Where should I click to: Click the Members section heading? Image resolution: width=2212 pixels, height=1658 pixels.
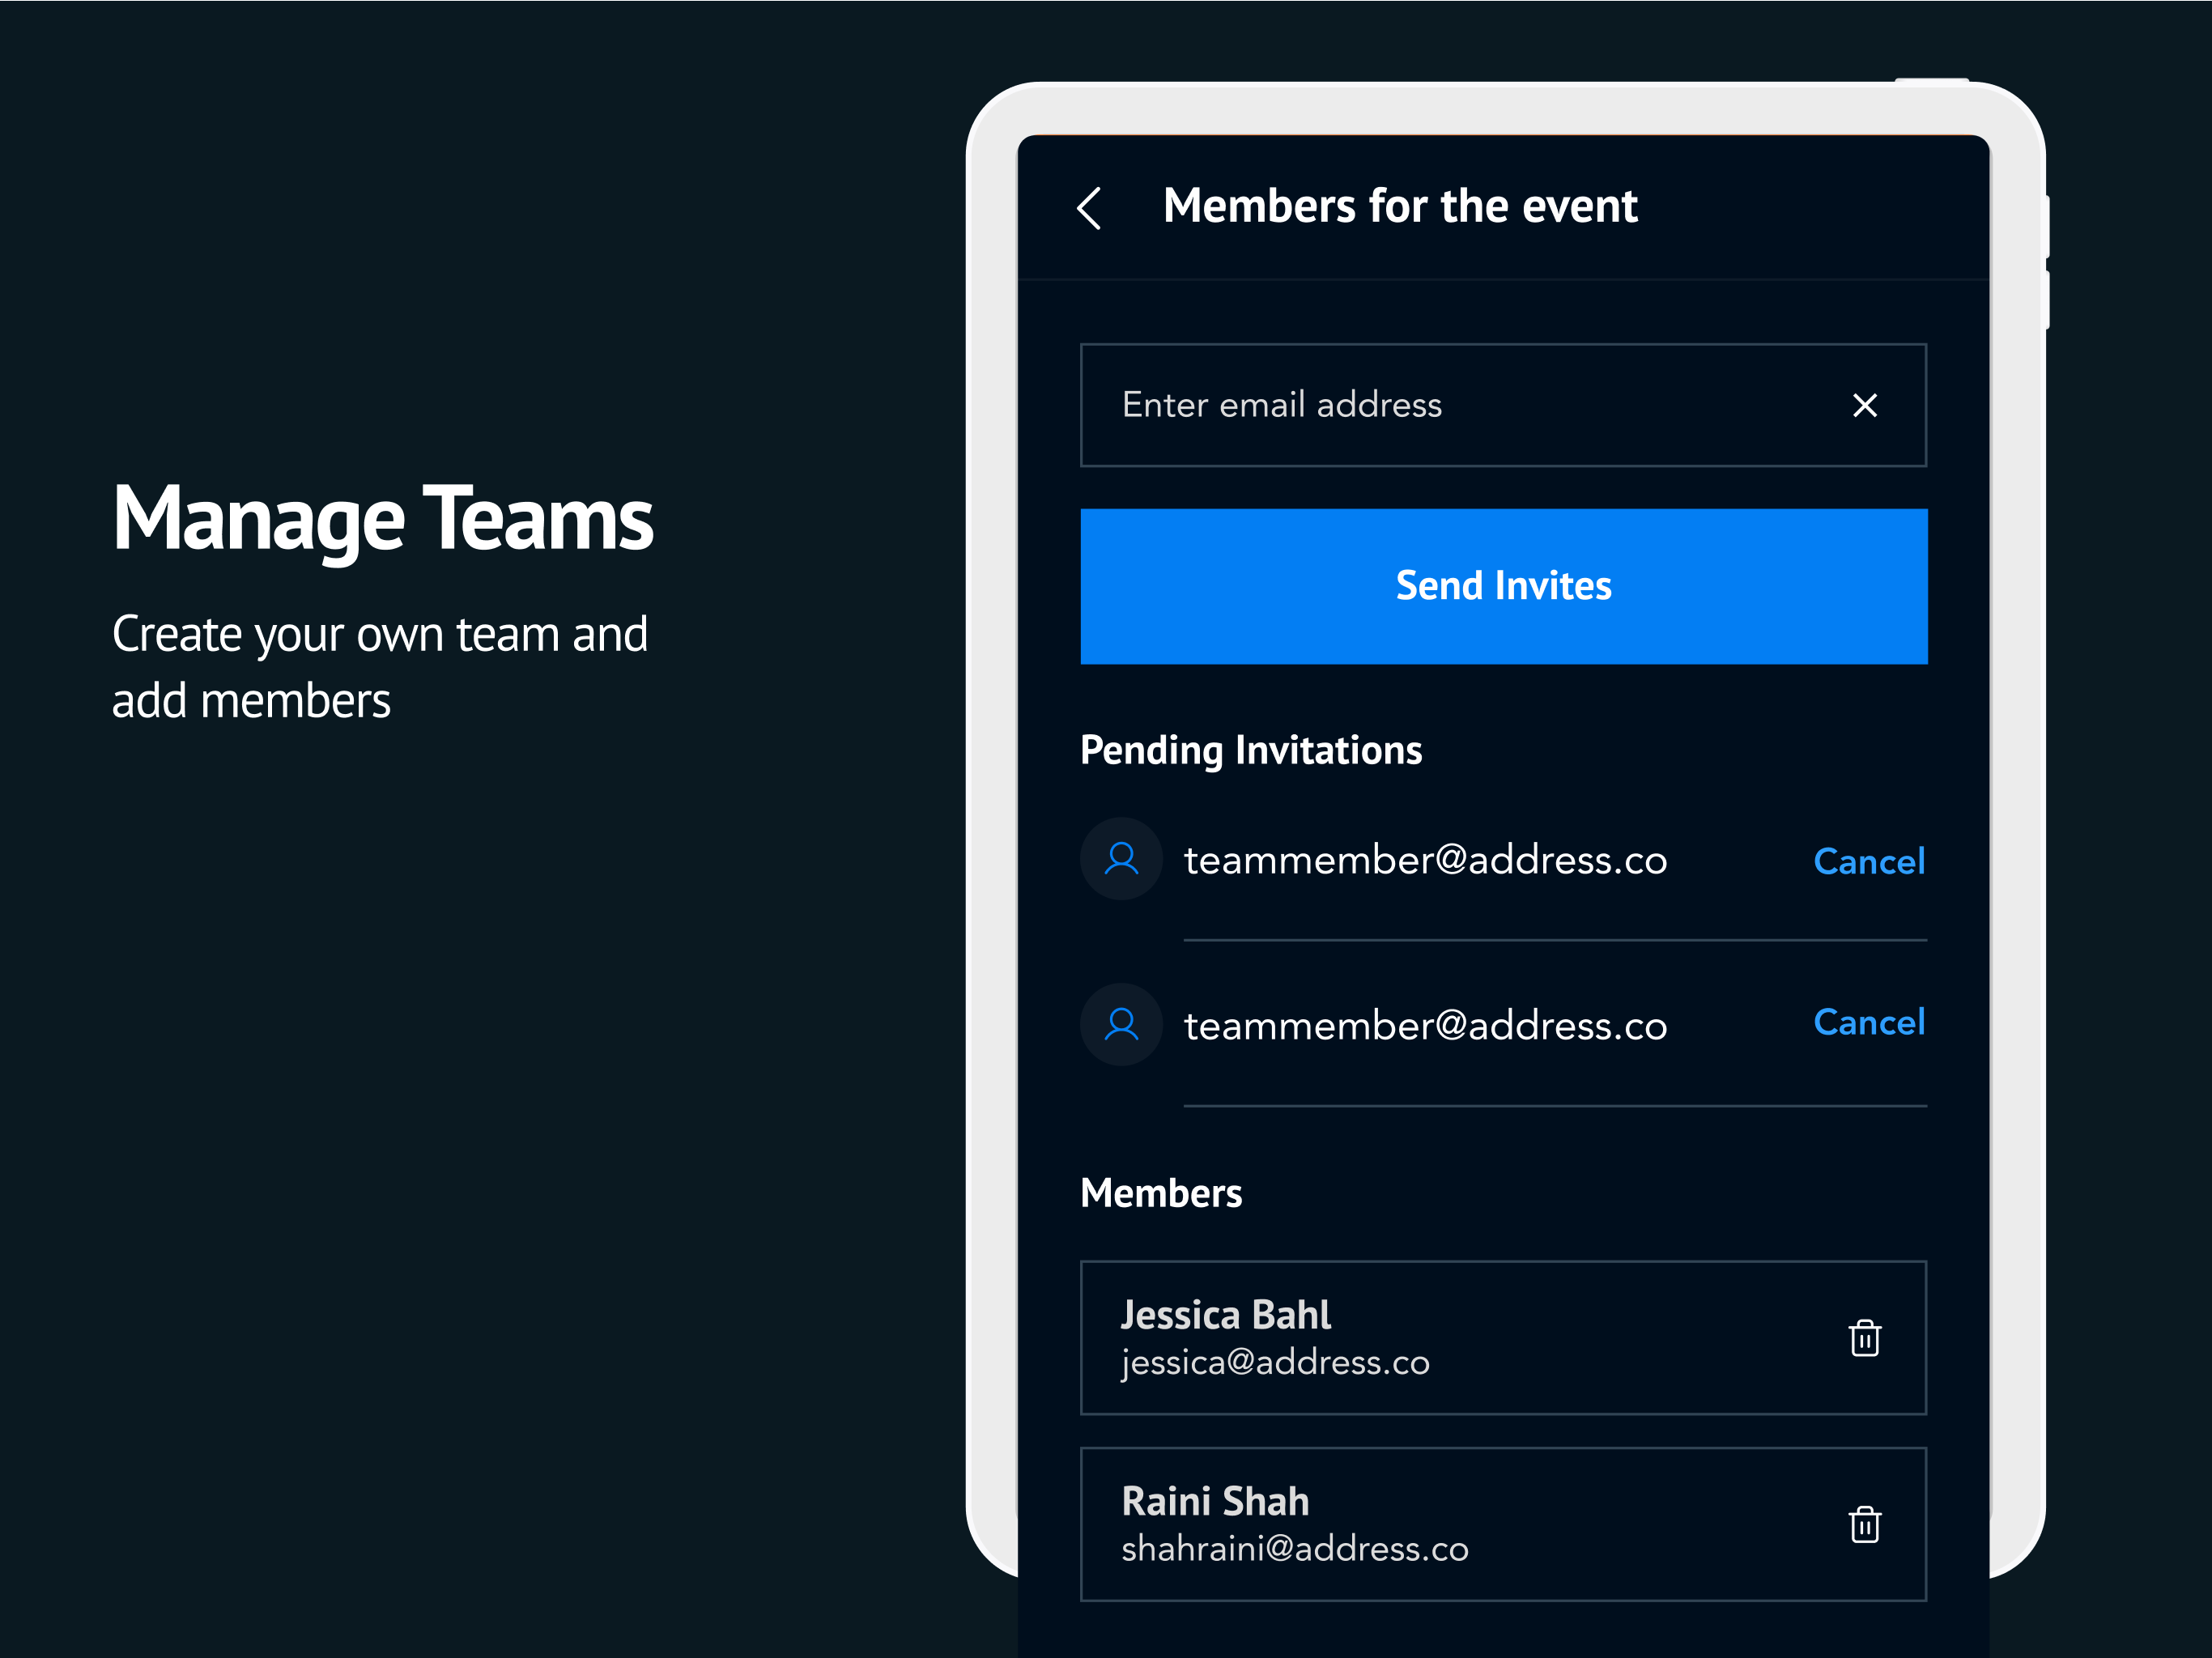1161,1193
